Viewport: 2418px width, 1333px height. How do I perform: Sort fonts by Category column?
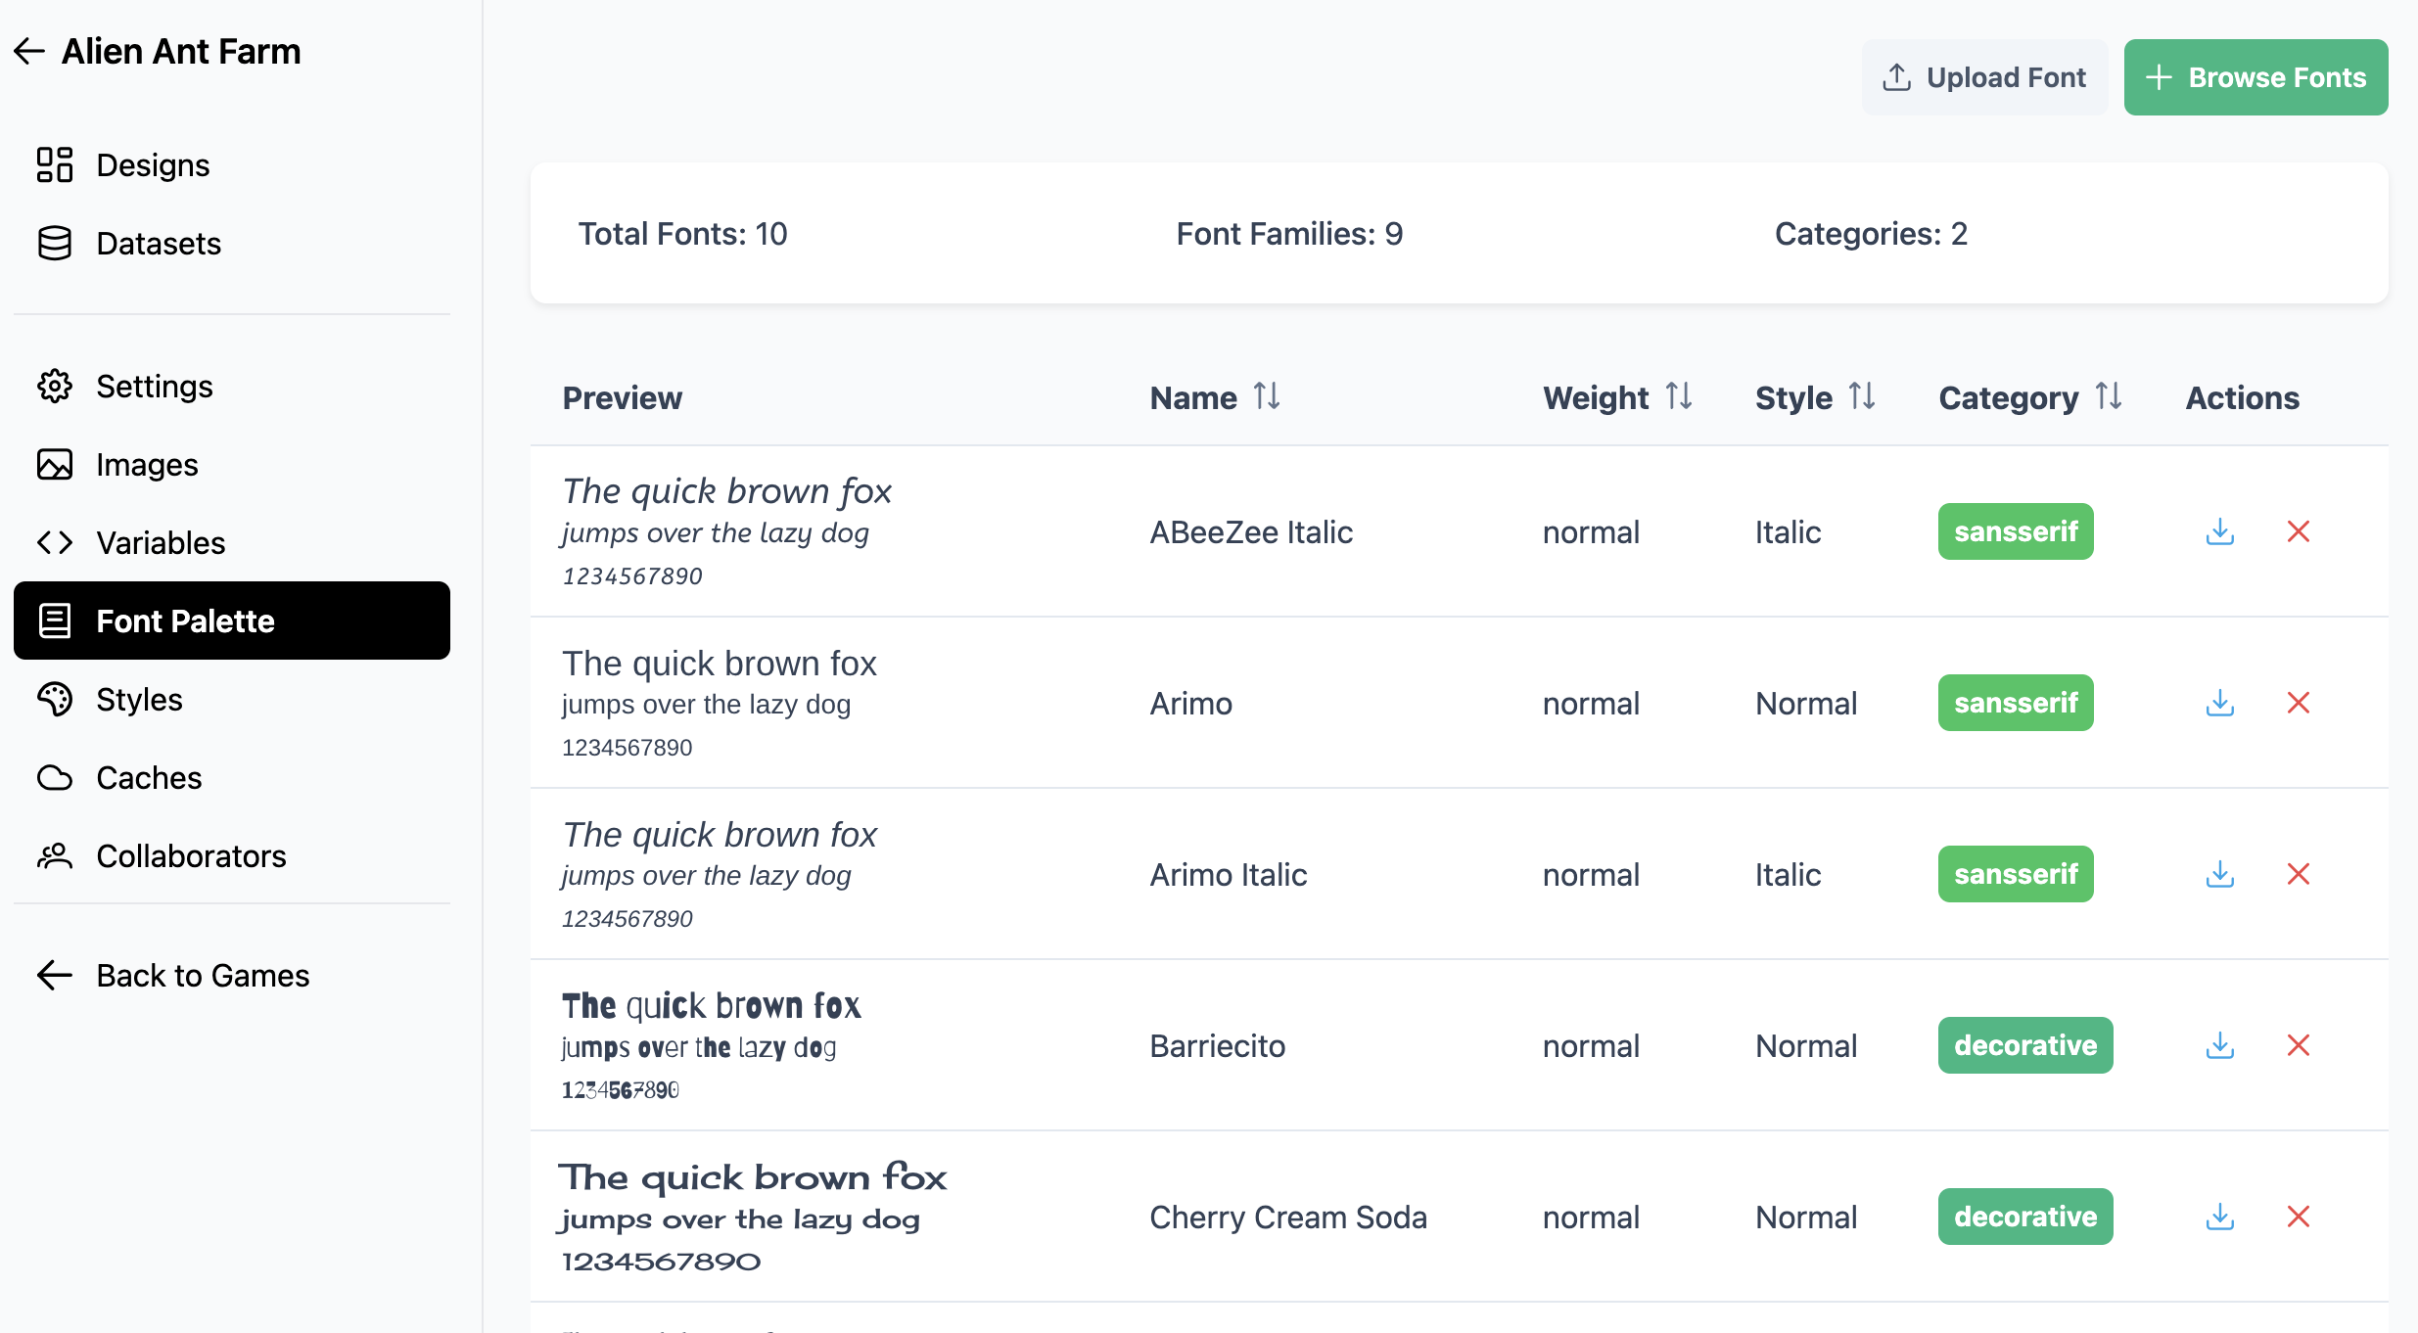[x=2109, y=397]
